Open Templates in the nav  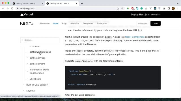click(x=88, y=24)
